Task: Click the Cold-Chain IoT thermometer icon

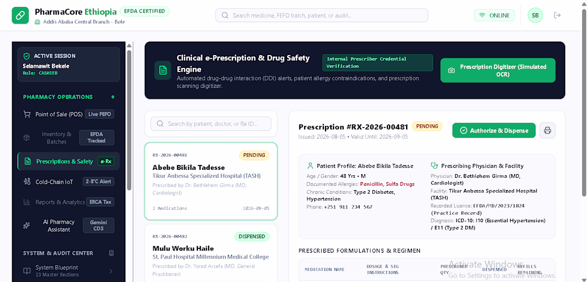Action: point(27,182)
